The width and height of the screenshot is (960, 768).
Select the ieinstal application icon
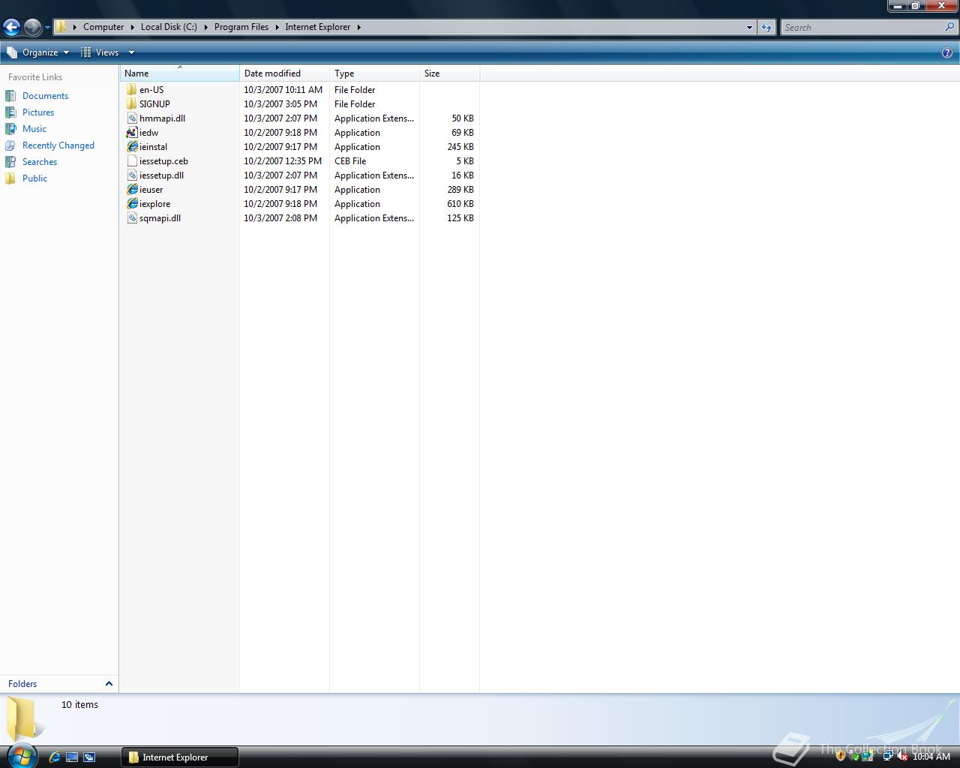coord(132,147)
